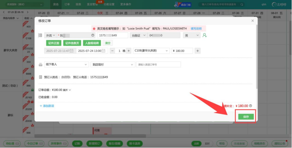This screenshot has height=148, width=292.
Task: Click the help icon next to 需补交 amount
Action: [250, 106]
